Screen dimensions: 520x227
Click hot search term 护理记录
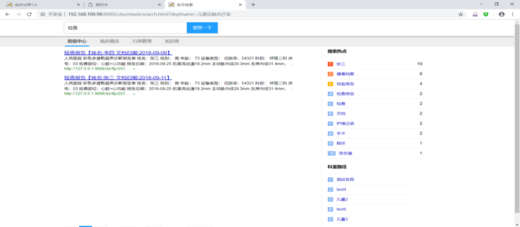345,123
